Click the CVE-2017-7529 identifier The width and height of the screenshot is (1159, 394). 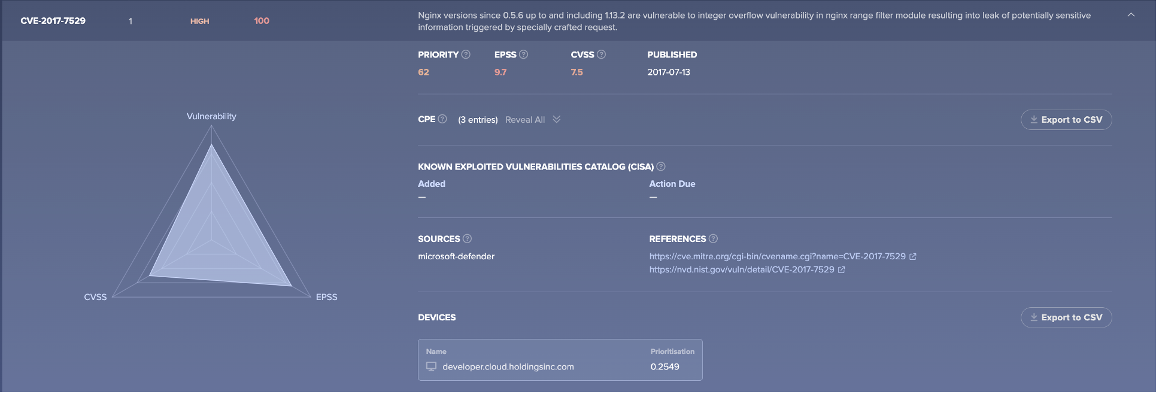pyautogui.click(x=53, y=21)
